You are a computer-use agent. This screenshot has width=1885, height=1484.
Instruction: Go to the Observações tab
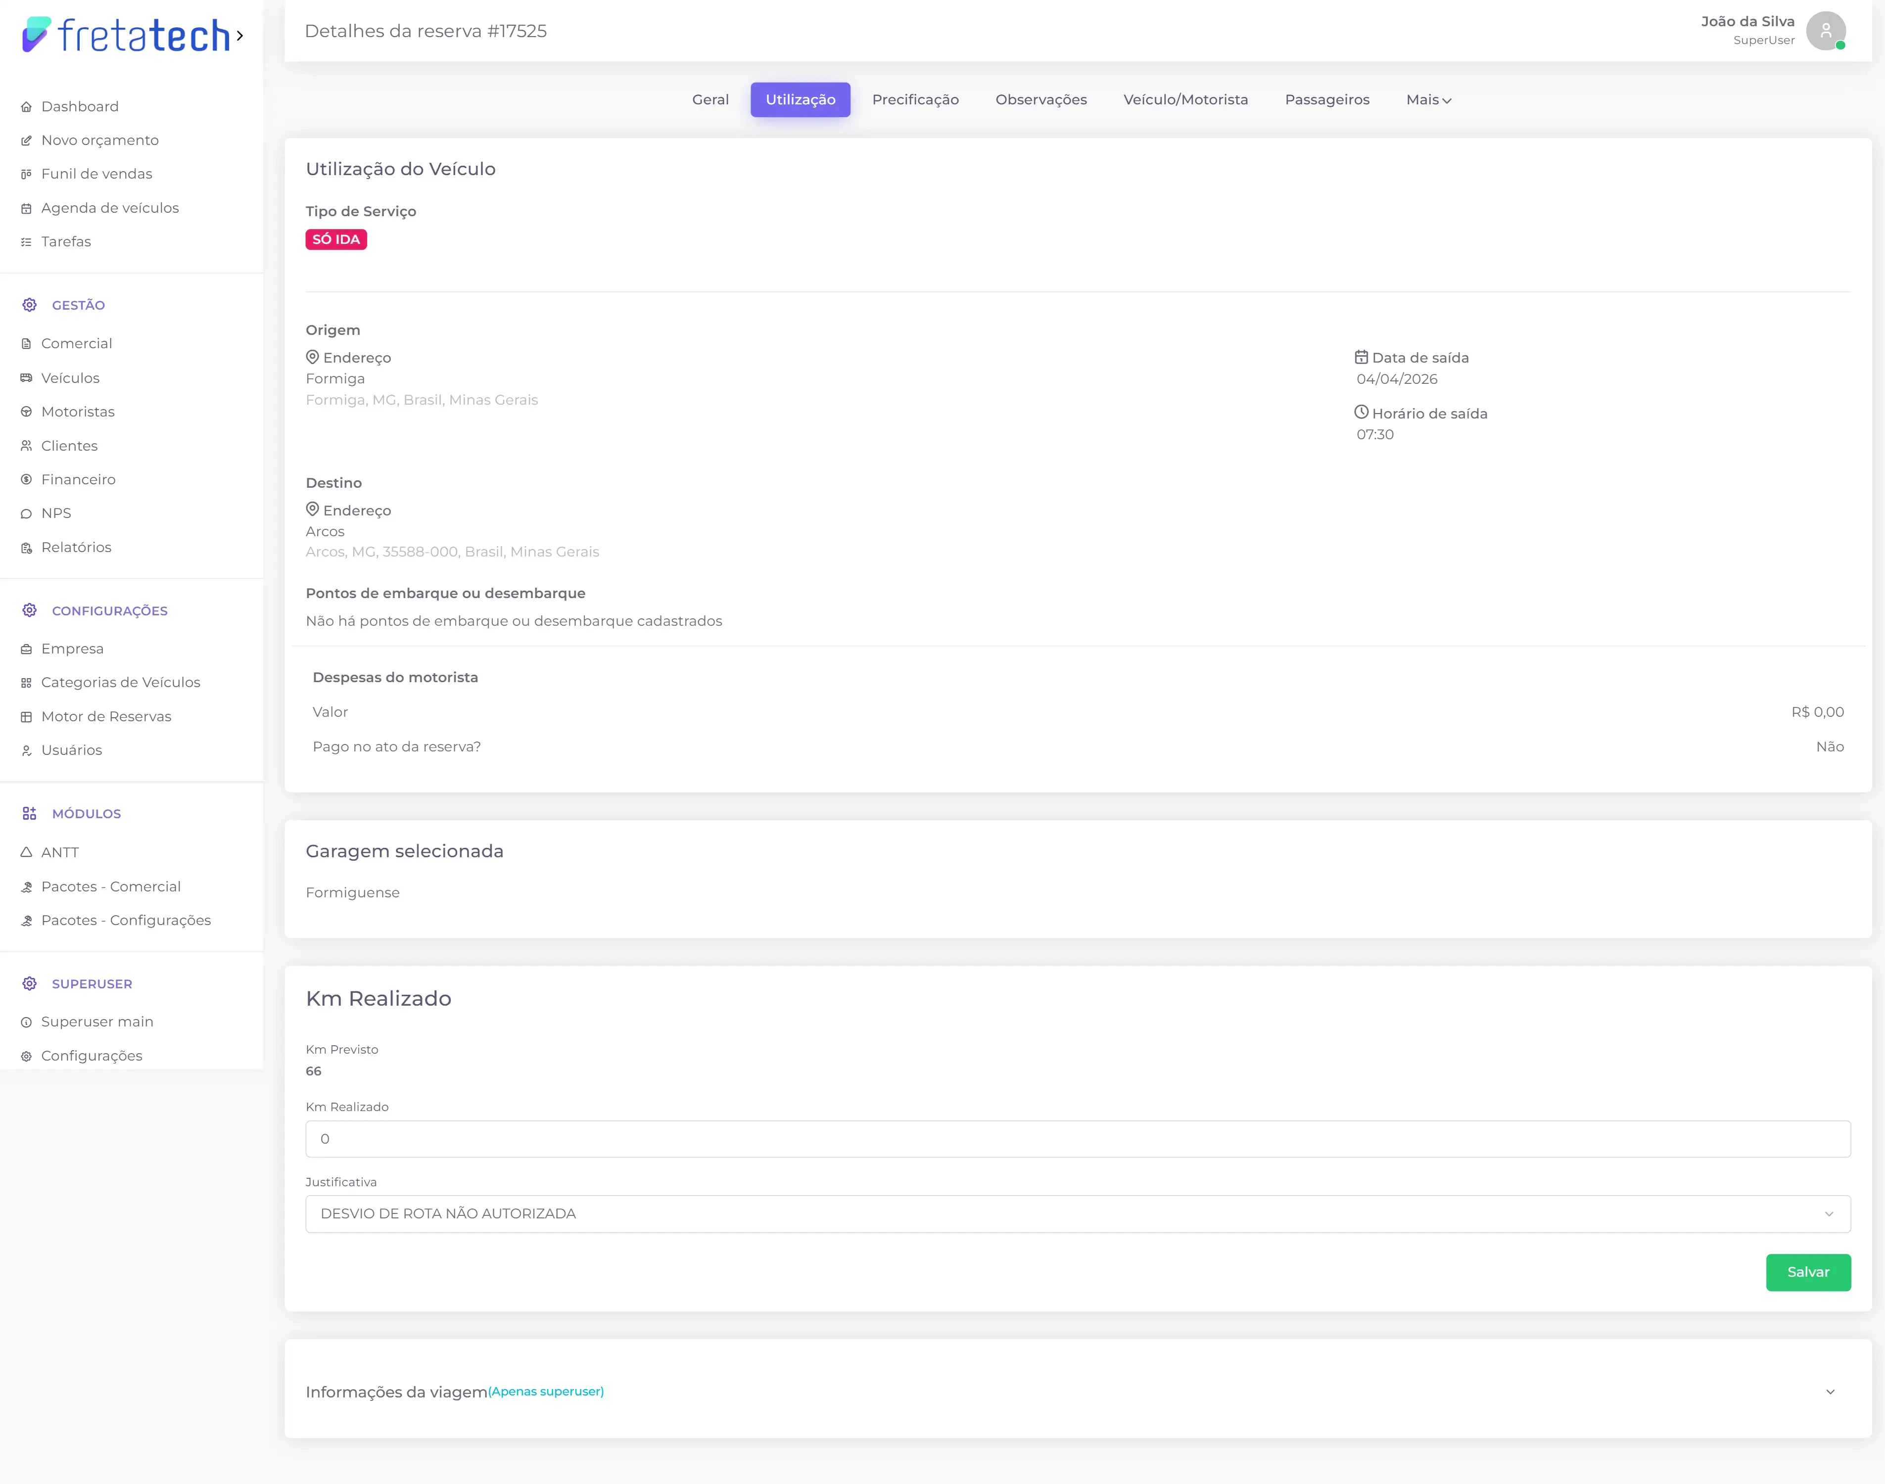(1041, 100)
